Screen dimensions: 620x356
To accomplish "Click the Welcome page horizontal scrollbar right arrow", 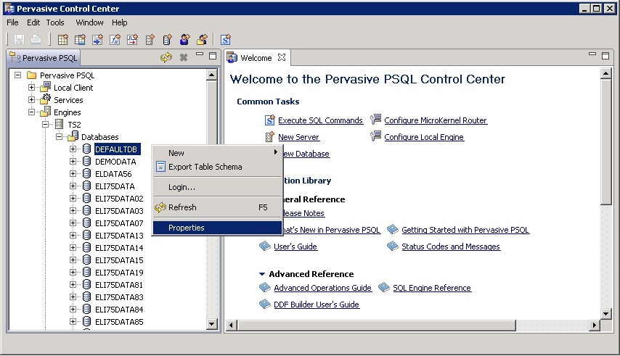I will [x=595, y=326].
